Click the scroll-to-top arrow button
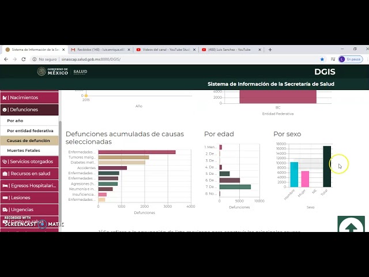 tap(351, 226)
